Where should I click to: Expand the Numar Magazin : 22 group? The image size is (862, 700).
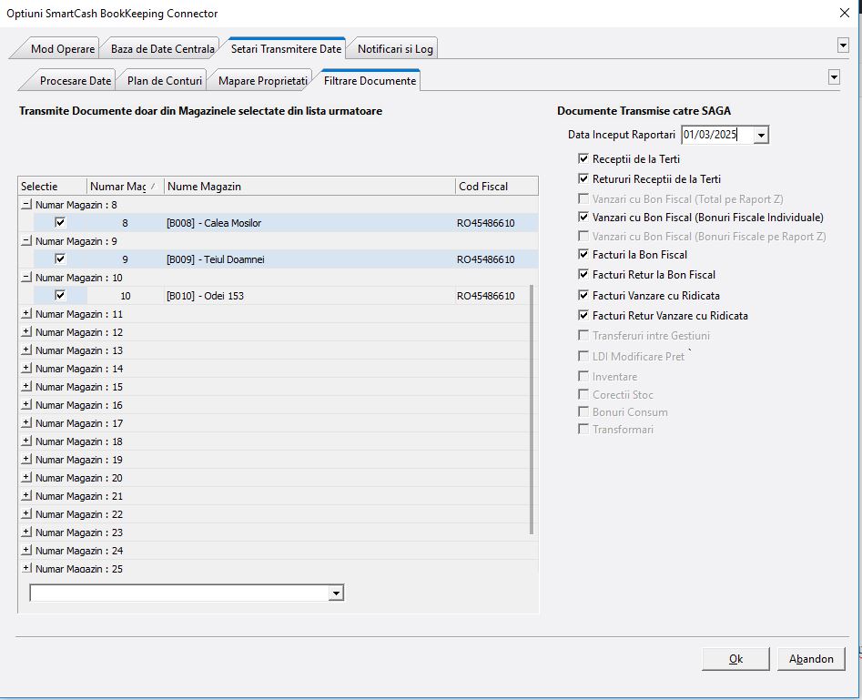click(25, 513)
